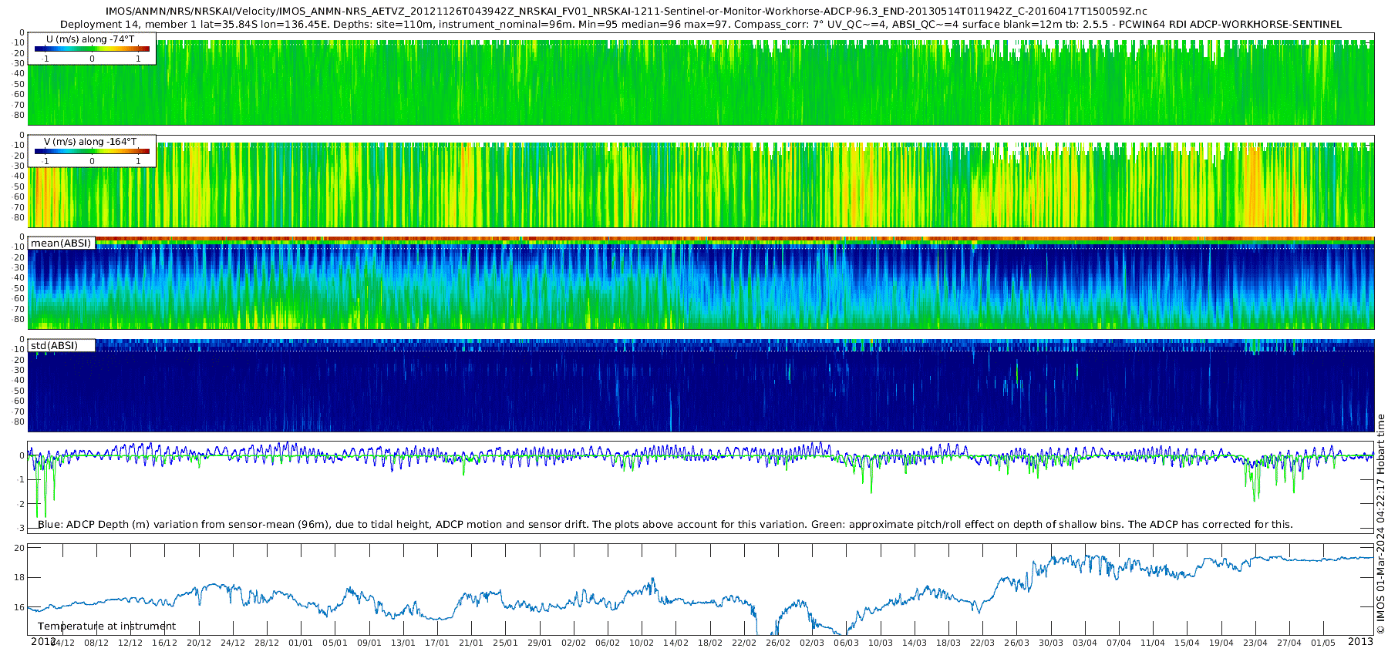Click the 'Temperature at instrument' label

click(x=106, y=626)
